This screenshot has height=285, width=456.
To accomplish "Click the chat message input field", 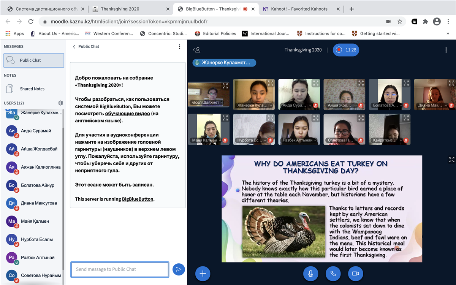I will (x=119, y=269).
